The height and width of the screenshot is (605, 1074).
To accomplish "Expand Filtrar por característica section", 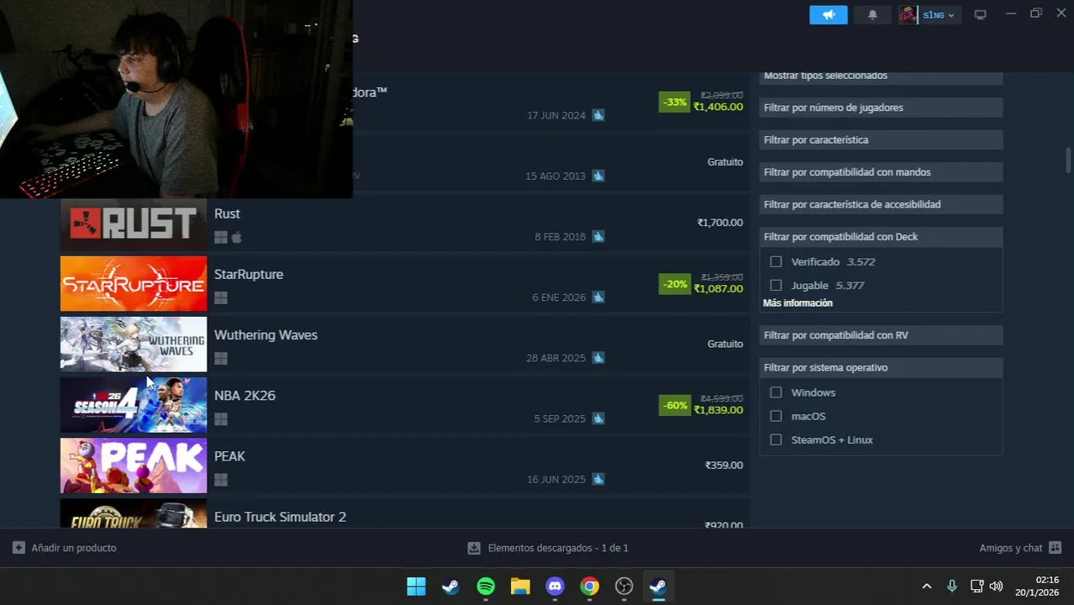I will (x=881, y=139).
